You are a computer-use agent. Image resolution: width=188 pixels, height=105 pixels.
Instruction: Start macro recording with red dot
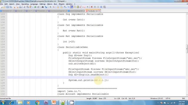point(92,7)
